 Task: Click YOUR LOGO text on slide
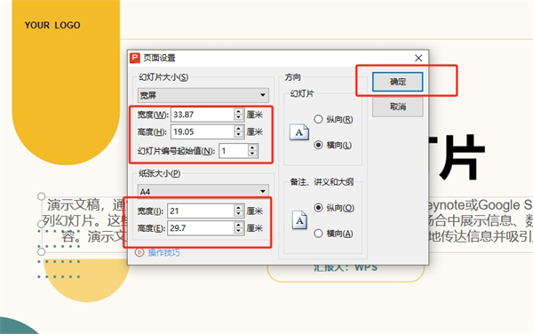[52, 25]
